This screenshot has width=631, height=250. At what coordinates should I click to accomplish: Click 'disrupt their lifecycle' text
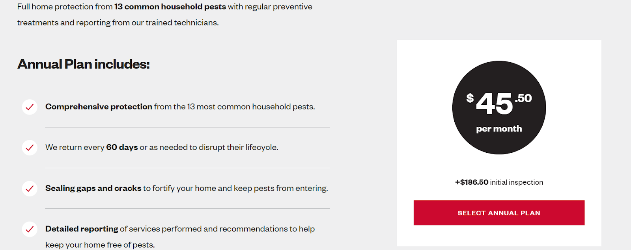(238, 147)
